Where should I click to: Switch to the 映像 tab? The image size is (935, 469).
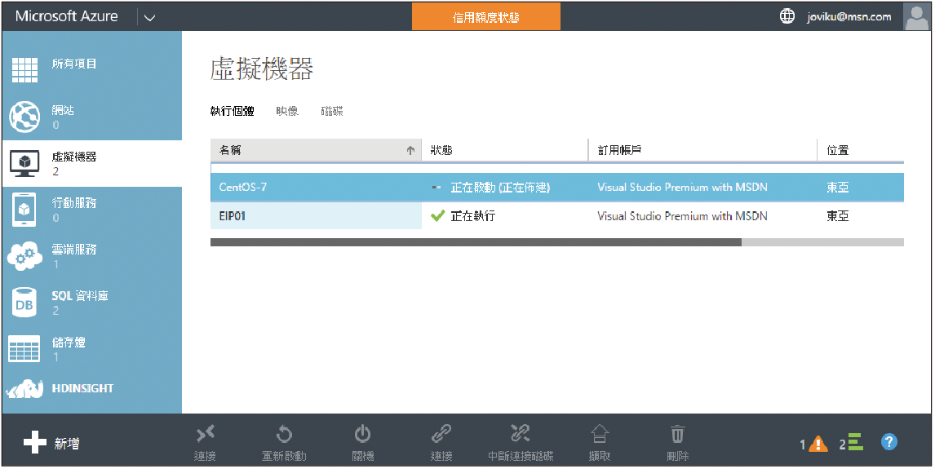tap(287, 111)
